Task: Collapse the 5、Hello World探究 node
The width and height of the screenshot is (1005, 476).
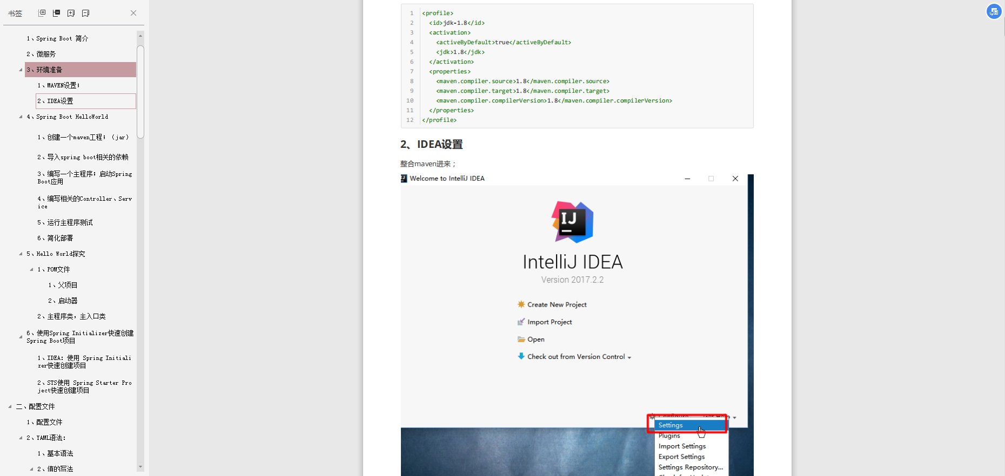Action: click(x=21, y=254)
